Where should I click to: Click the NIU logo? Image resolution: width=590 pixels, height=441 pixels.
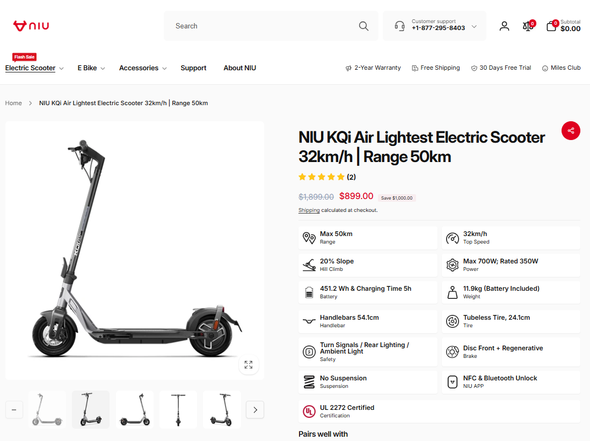point(31,26)
